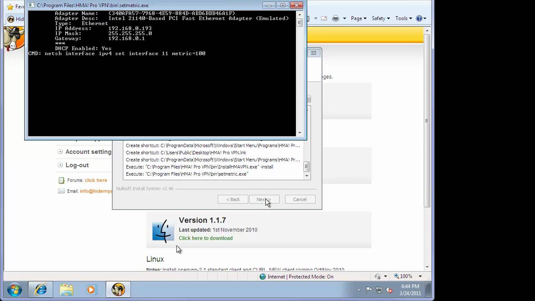This screenshot has height=301, width=535.
Task: Open the zoom level dropdown arrow
Action: [420, 276]
